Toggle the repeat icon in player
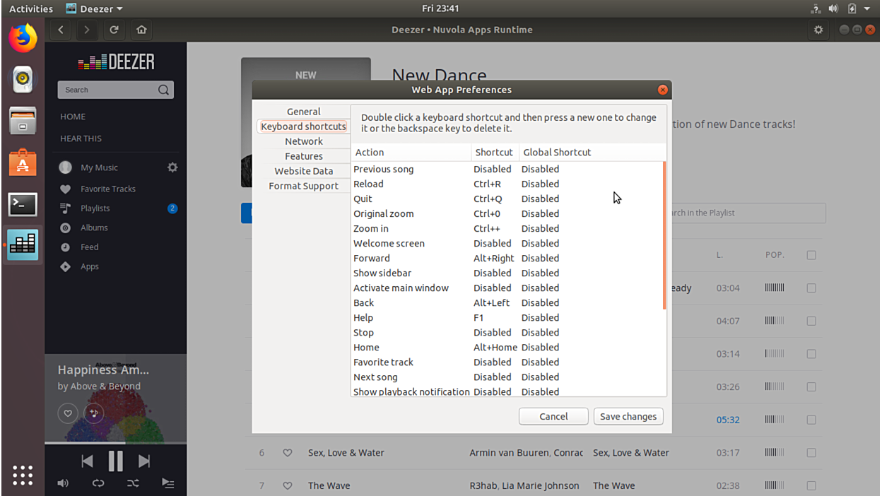This screenshot has height=496, width=882. [x=98, y=483]
